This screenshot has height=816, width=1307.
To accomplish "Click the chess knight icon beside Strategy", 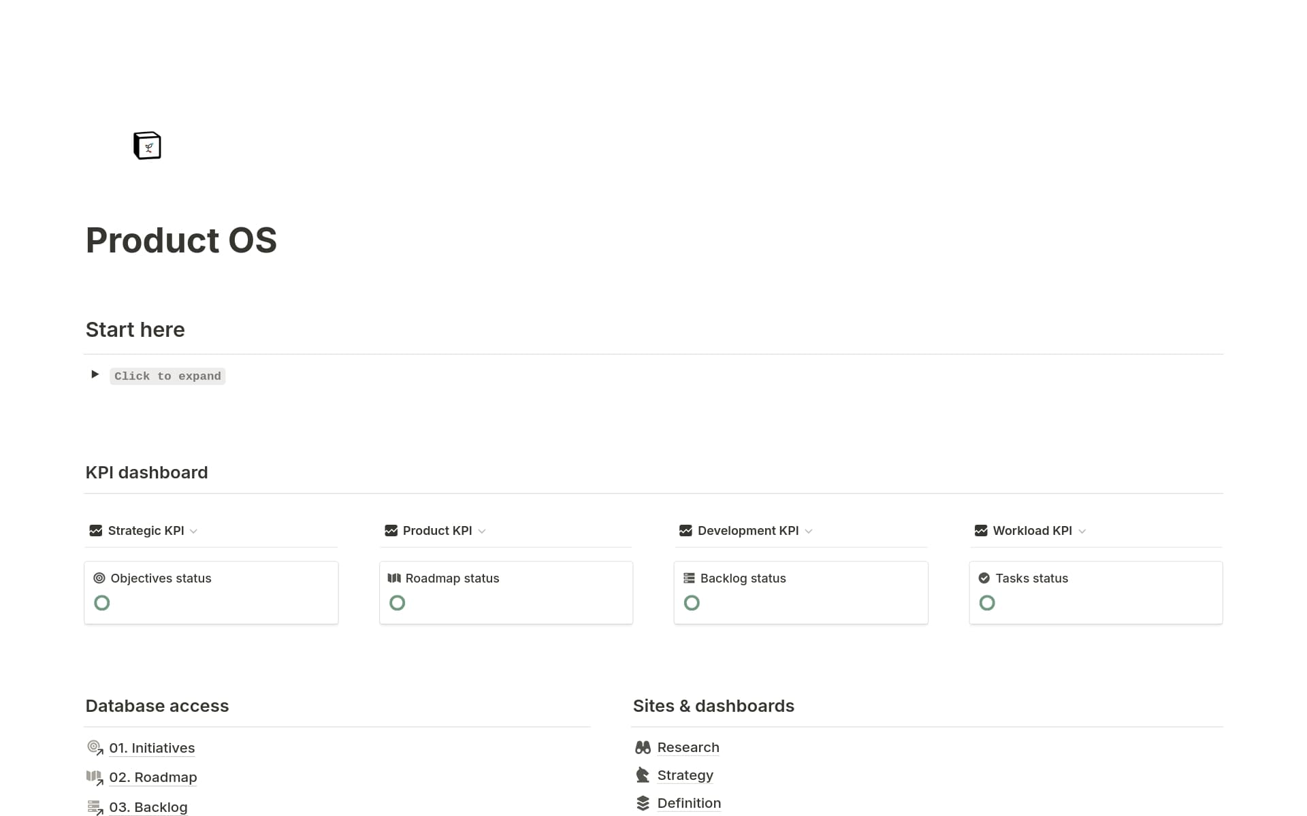I will pyautogui.click(x=643, y=775).
